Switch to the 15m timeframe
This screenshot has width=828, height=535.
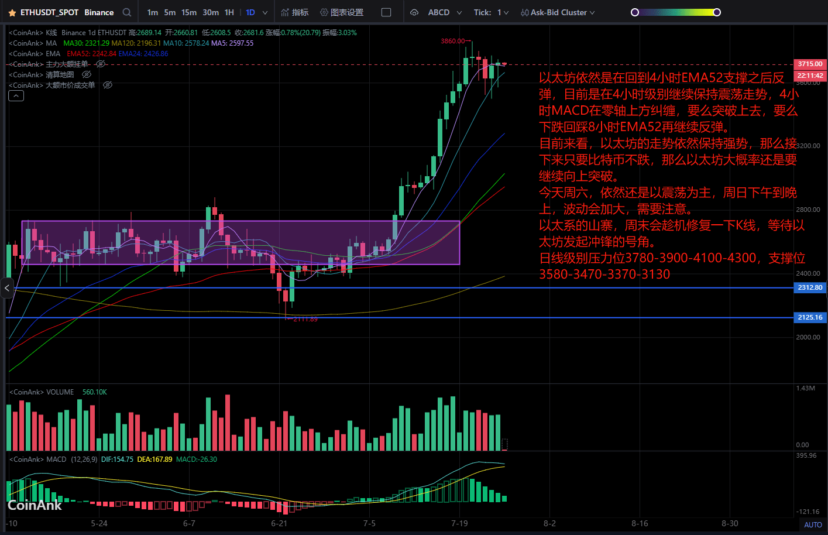click(x=189, y=12)
